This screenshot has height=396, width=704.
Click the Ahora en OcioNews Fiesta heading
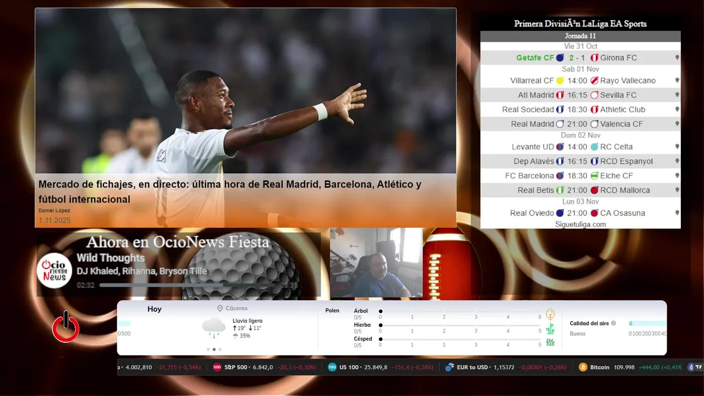tap(178, 242)
